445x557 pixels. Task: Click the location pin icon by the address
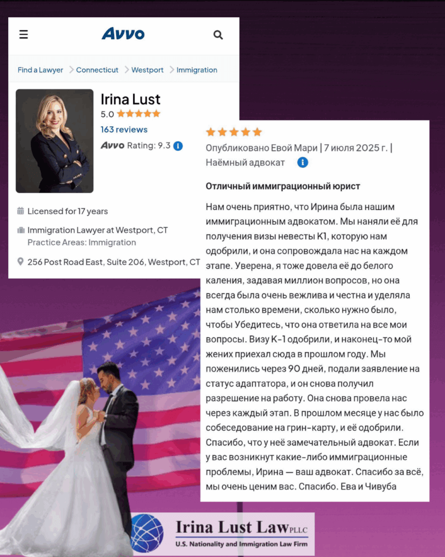tap(21, 262)
